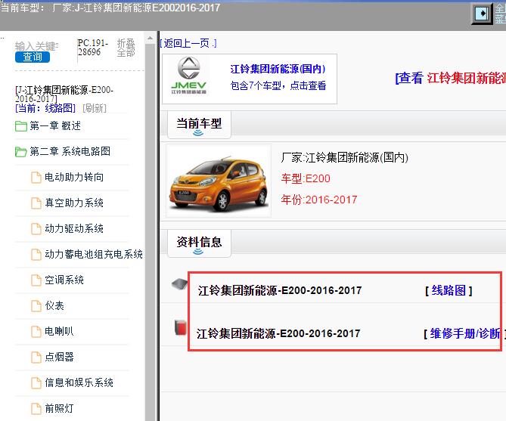Image resolution: width=506 pixels, height=421 pixels.
Task: Click the page icon beside 电喇叭
Action: [x=36, y=332]
